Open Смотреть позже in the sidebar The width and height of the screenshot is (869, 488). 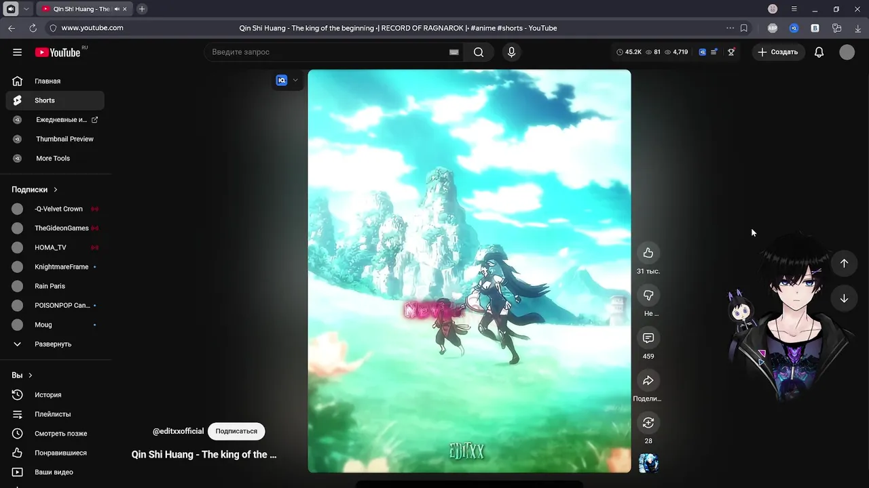tap(54, 434)
